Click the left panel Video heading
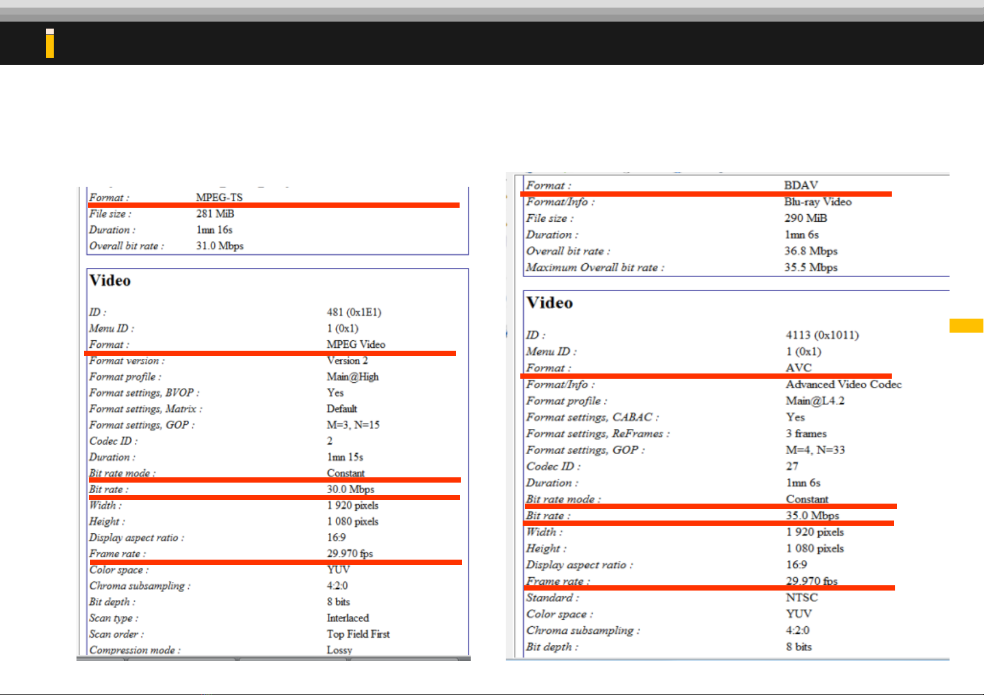The width and height of the screenshot is (984, 695). tap(110, 281)
